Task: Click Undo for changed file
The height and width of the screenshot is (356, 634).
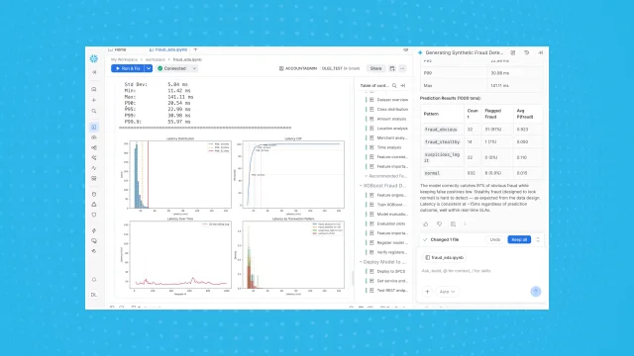Action: point(495,239)
